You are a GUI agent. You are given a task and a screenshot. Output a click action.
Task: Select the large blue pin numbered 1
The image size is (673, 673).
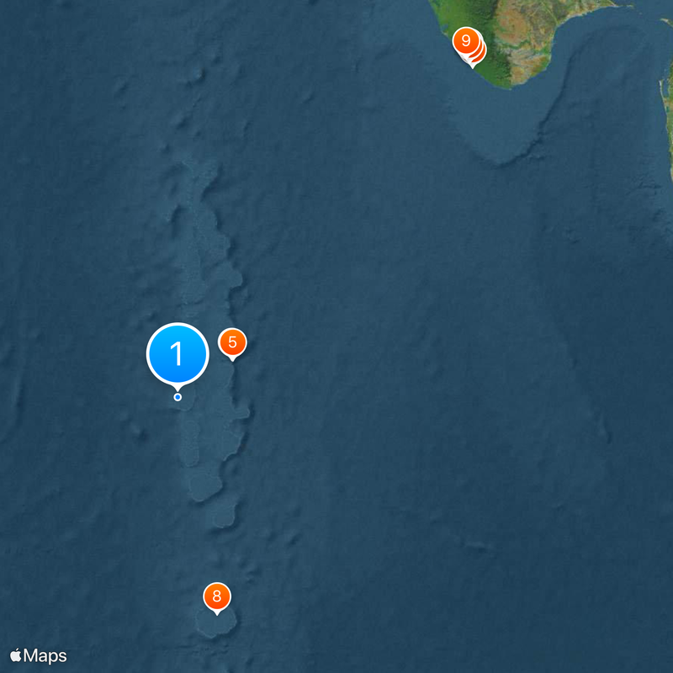pyautogui.click(x=178, y=353)
